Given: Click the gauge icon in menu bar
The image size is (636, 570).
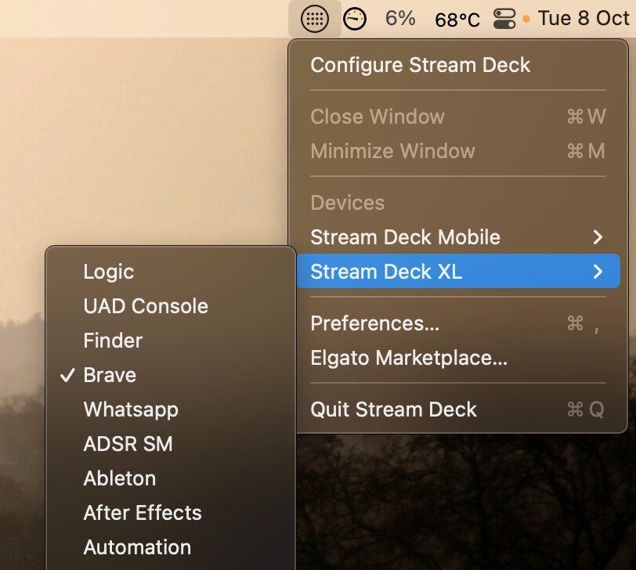Looking at the screenshot, I should pos(355,18).
